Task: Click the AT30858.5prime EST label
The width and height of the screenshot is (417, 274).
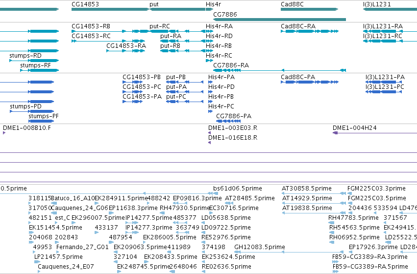Action: (x=307, y=189)
